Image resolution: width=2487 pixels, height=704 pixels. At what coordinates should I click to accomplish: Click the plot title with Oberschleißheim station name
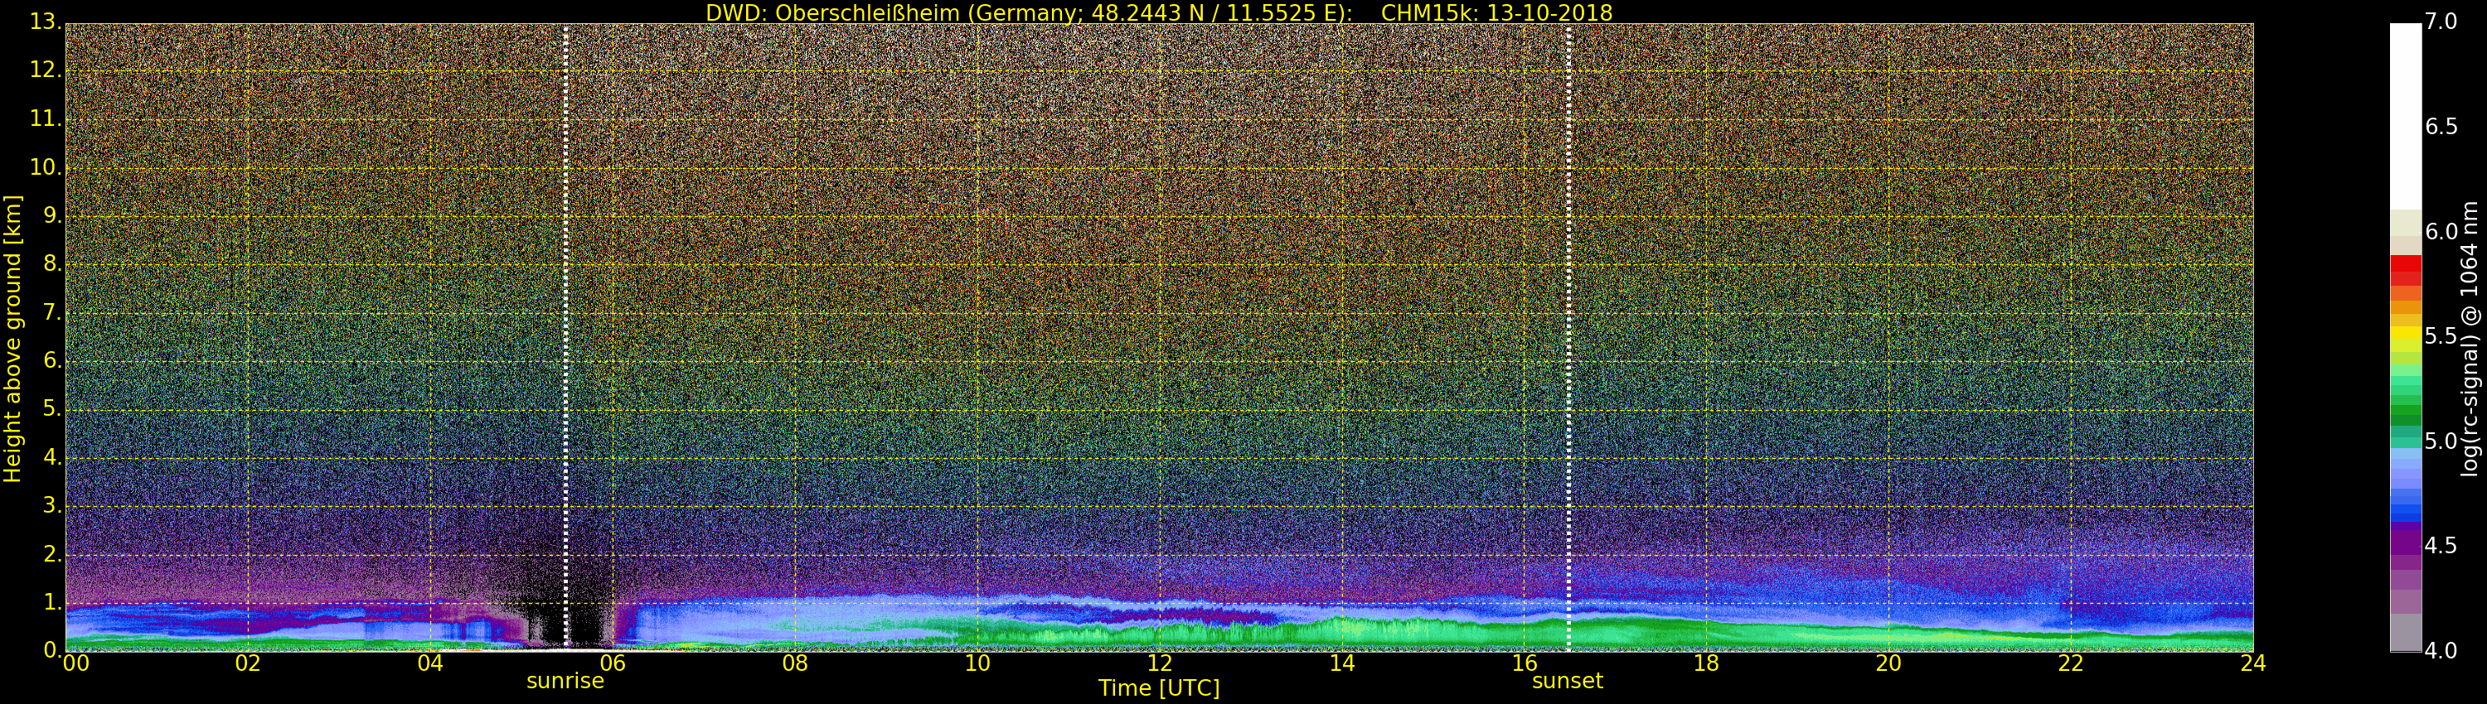pyautogui.click(x=1159, y=12)
